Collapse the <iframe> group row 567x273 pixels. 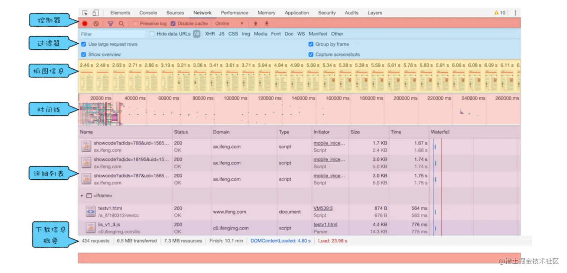point(82,195)
